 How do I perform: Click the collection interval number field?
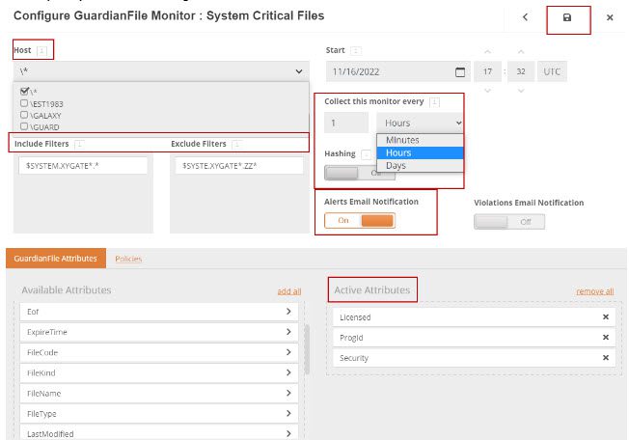pos(346,123)
